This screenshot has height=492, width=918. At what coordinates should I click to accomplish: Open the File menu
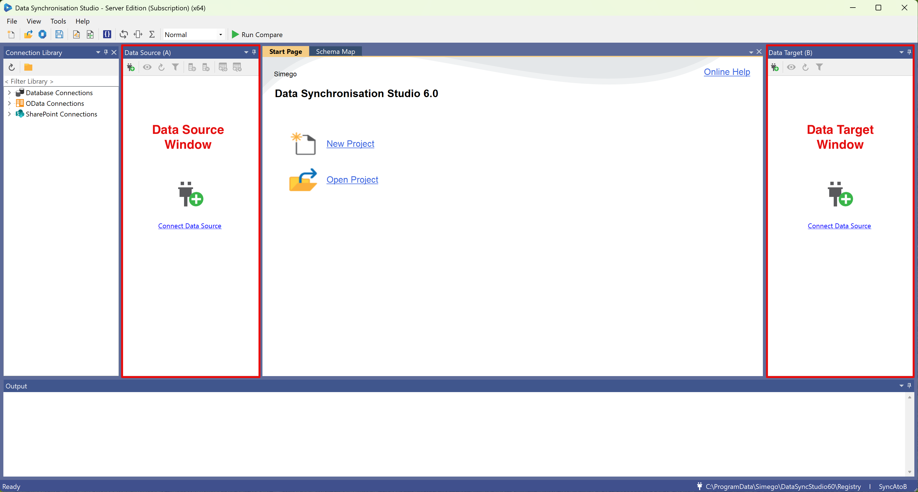click(12, 21)
